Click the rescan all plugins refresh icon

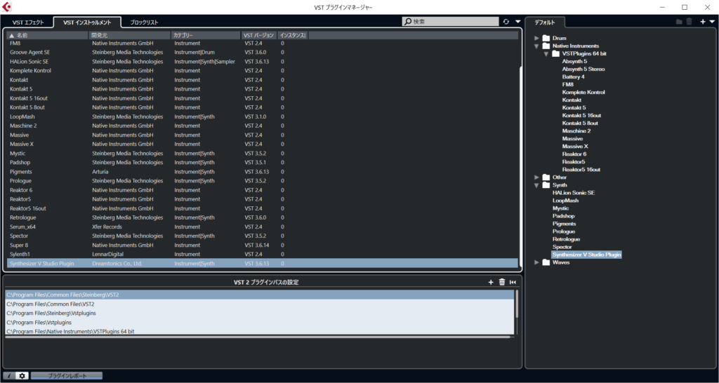[506, 22]
